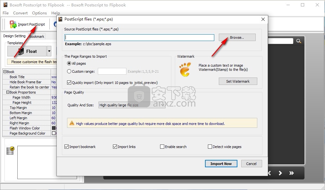
Task: Click the watermark footprint icon
Action: (x=185, y=70)
